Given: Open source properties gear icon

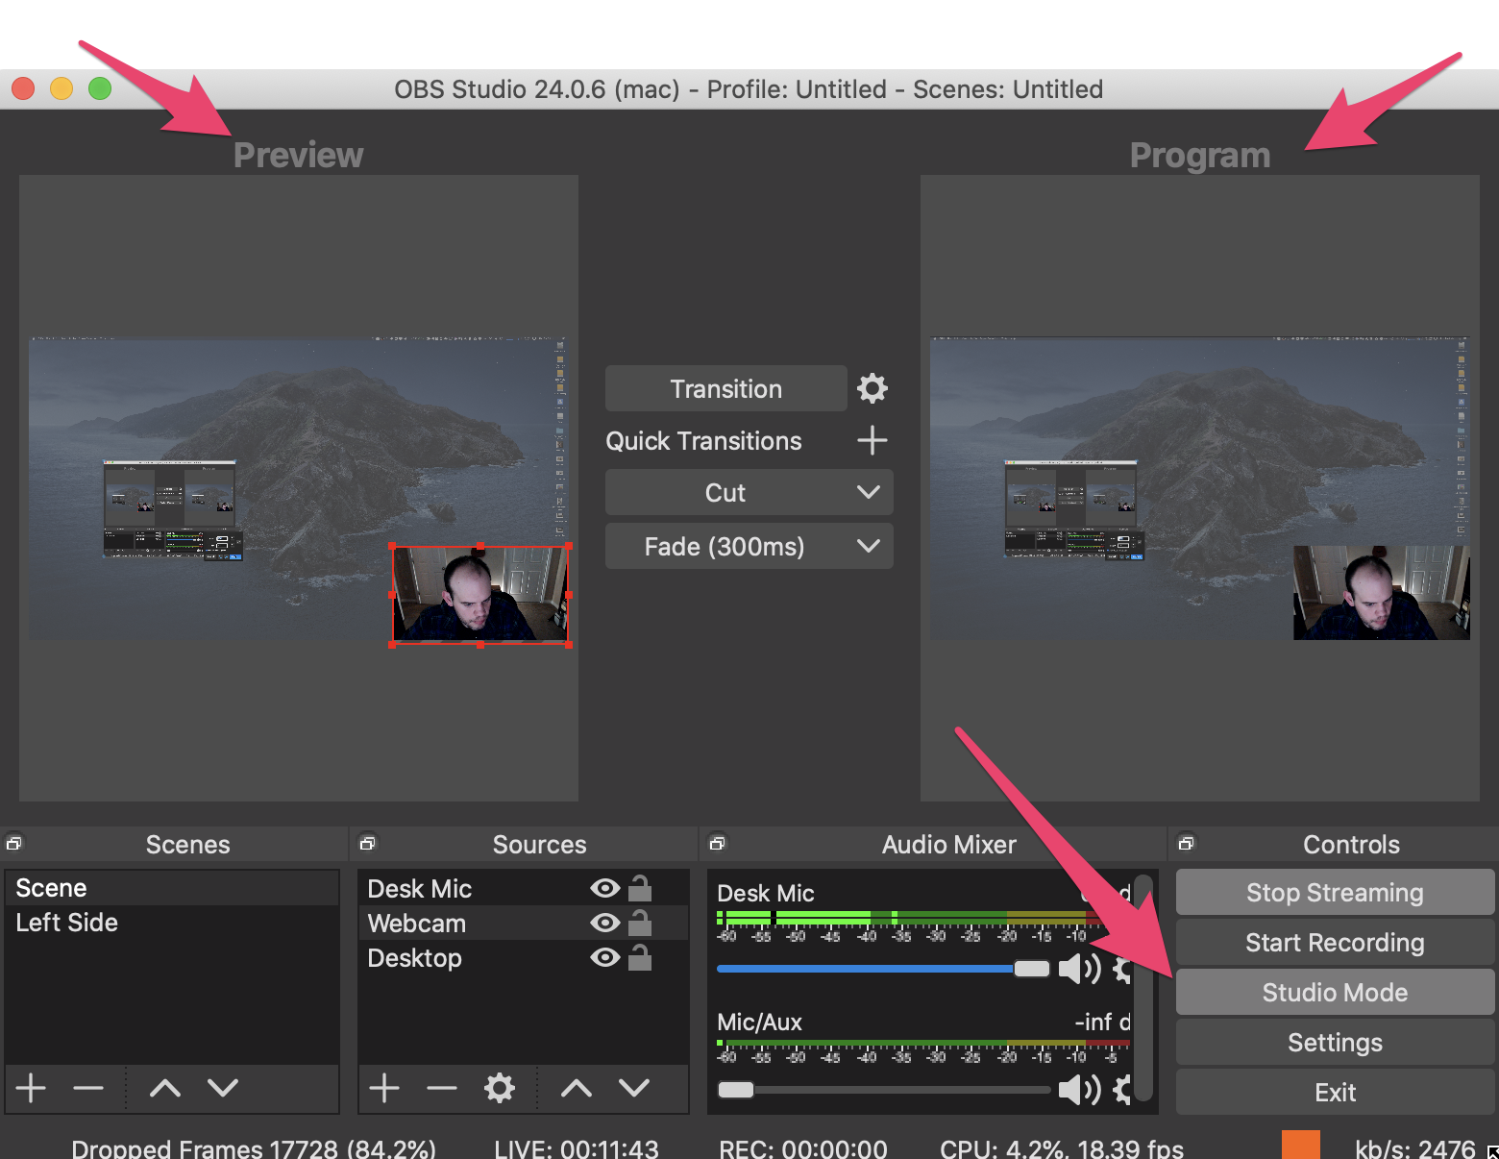Looking at the screenshot, I should click(500, 1088).
